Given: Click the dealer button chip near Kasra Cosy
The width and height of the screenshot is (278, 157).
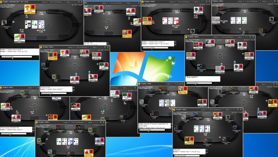Looking at the screenshot, I should pyautogui.click(x=220, y=137).
